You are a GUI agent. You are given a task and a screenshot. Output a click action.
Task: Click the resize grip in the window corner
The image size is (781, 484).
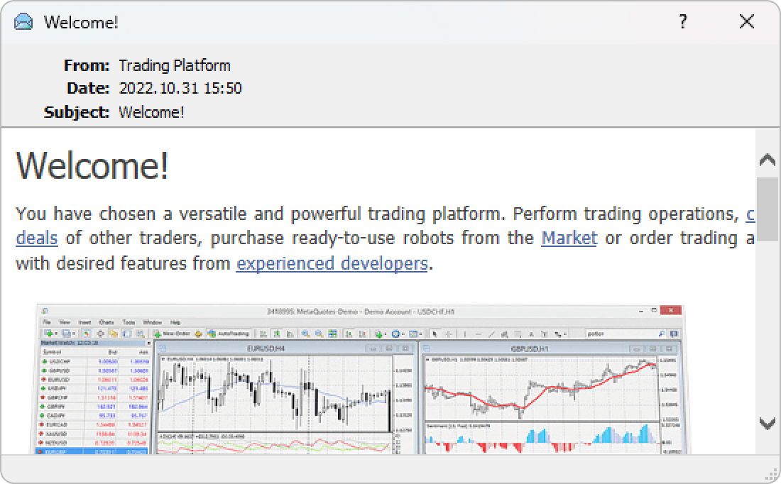click(x=772, y=475)
